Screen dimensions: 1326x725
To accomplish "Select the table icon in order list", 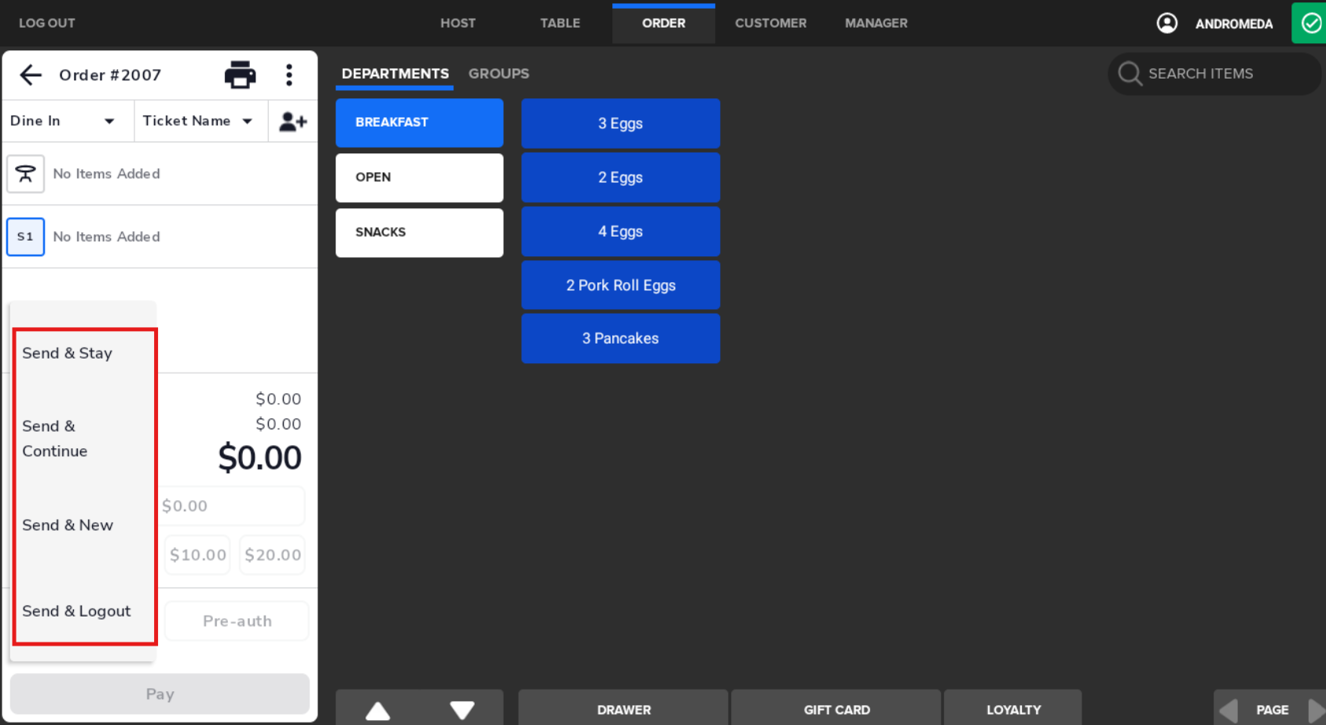I will click(25, 174).
